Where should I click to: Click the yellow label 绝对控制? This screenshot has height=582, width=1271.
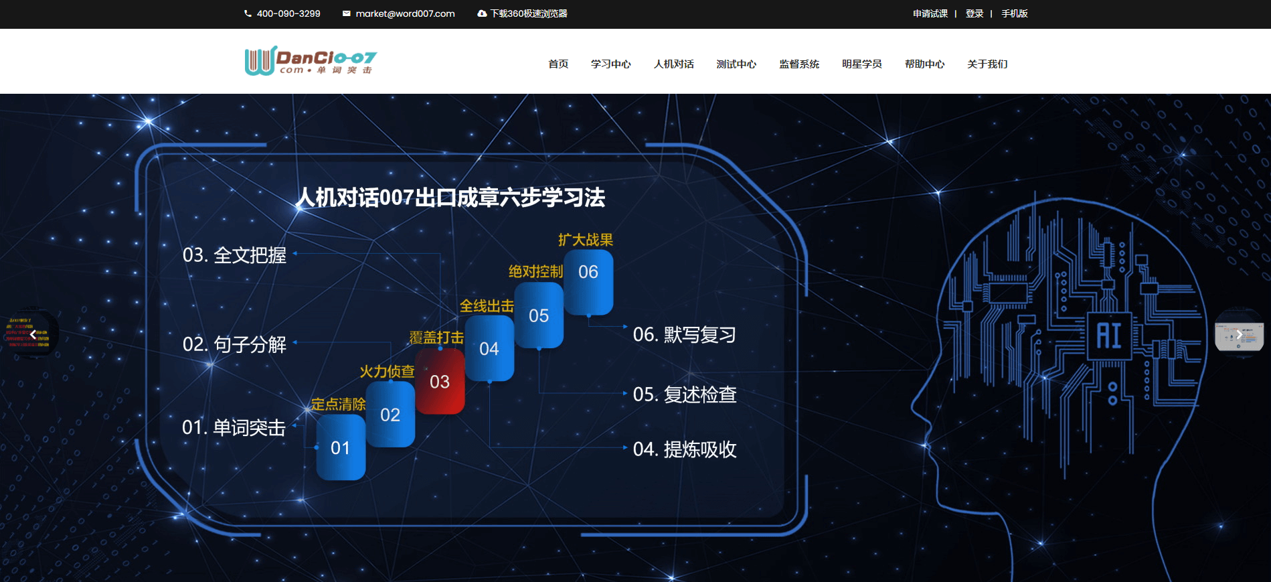click(535, 271)
